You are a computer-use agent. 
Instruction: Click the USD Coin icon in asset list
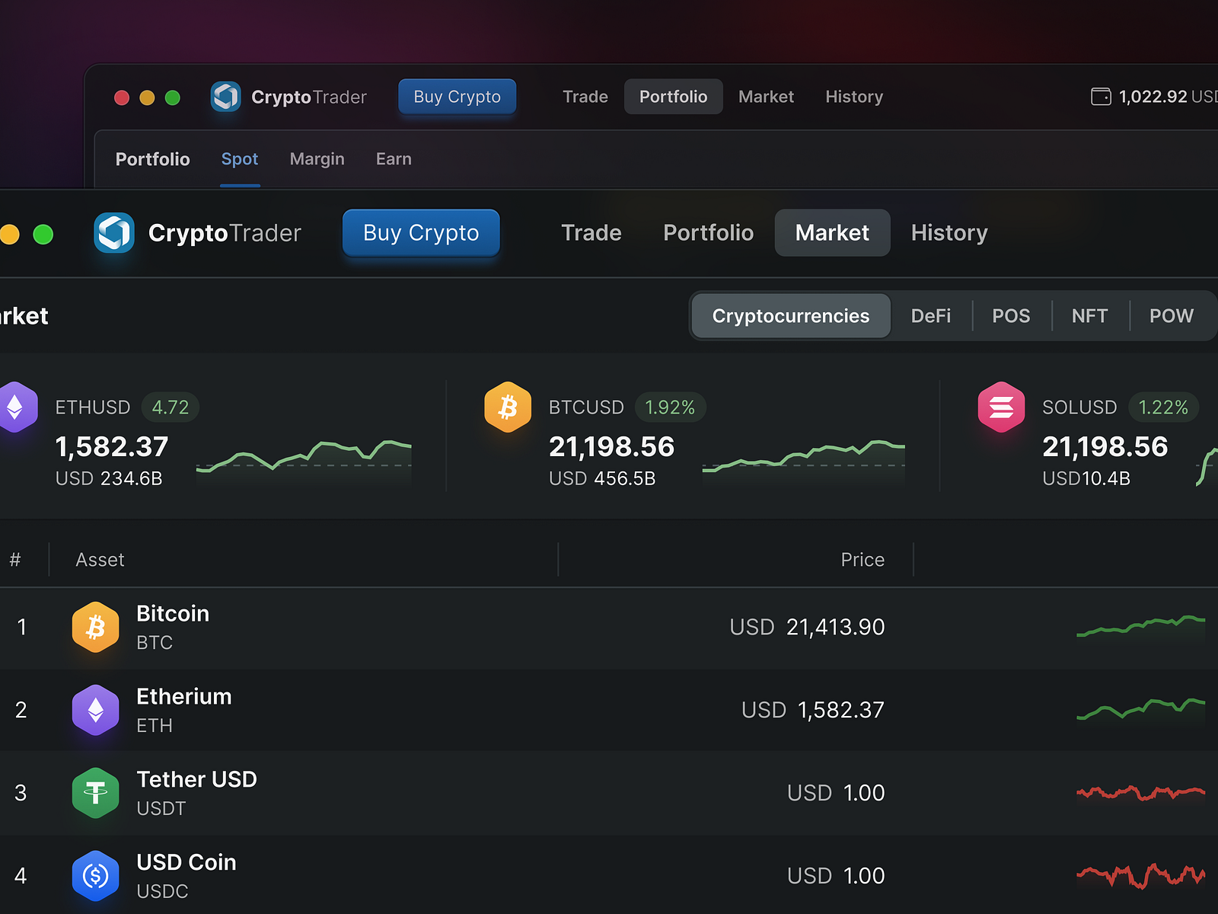click(95, 876)
